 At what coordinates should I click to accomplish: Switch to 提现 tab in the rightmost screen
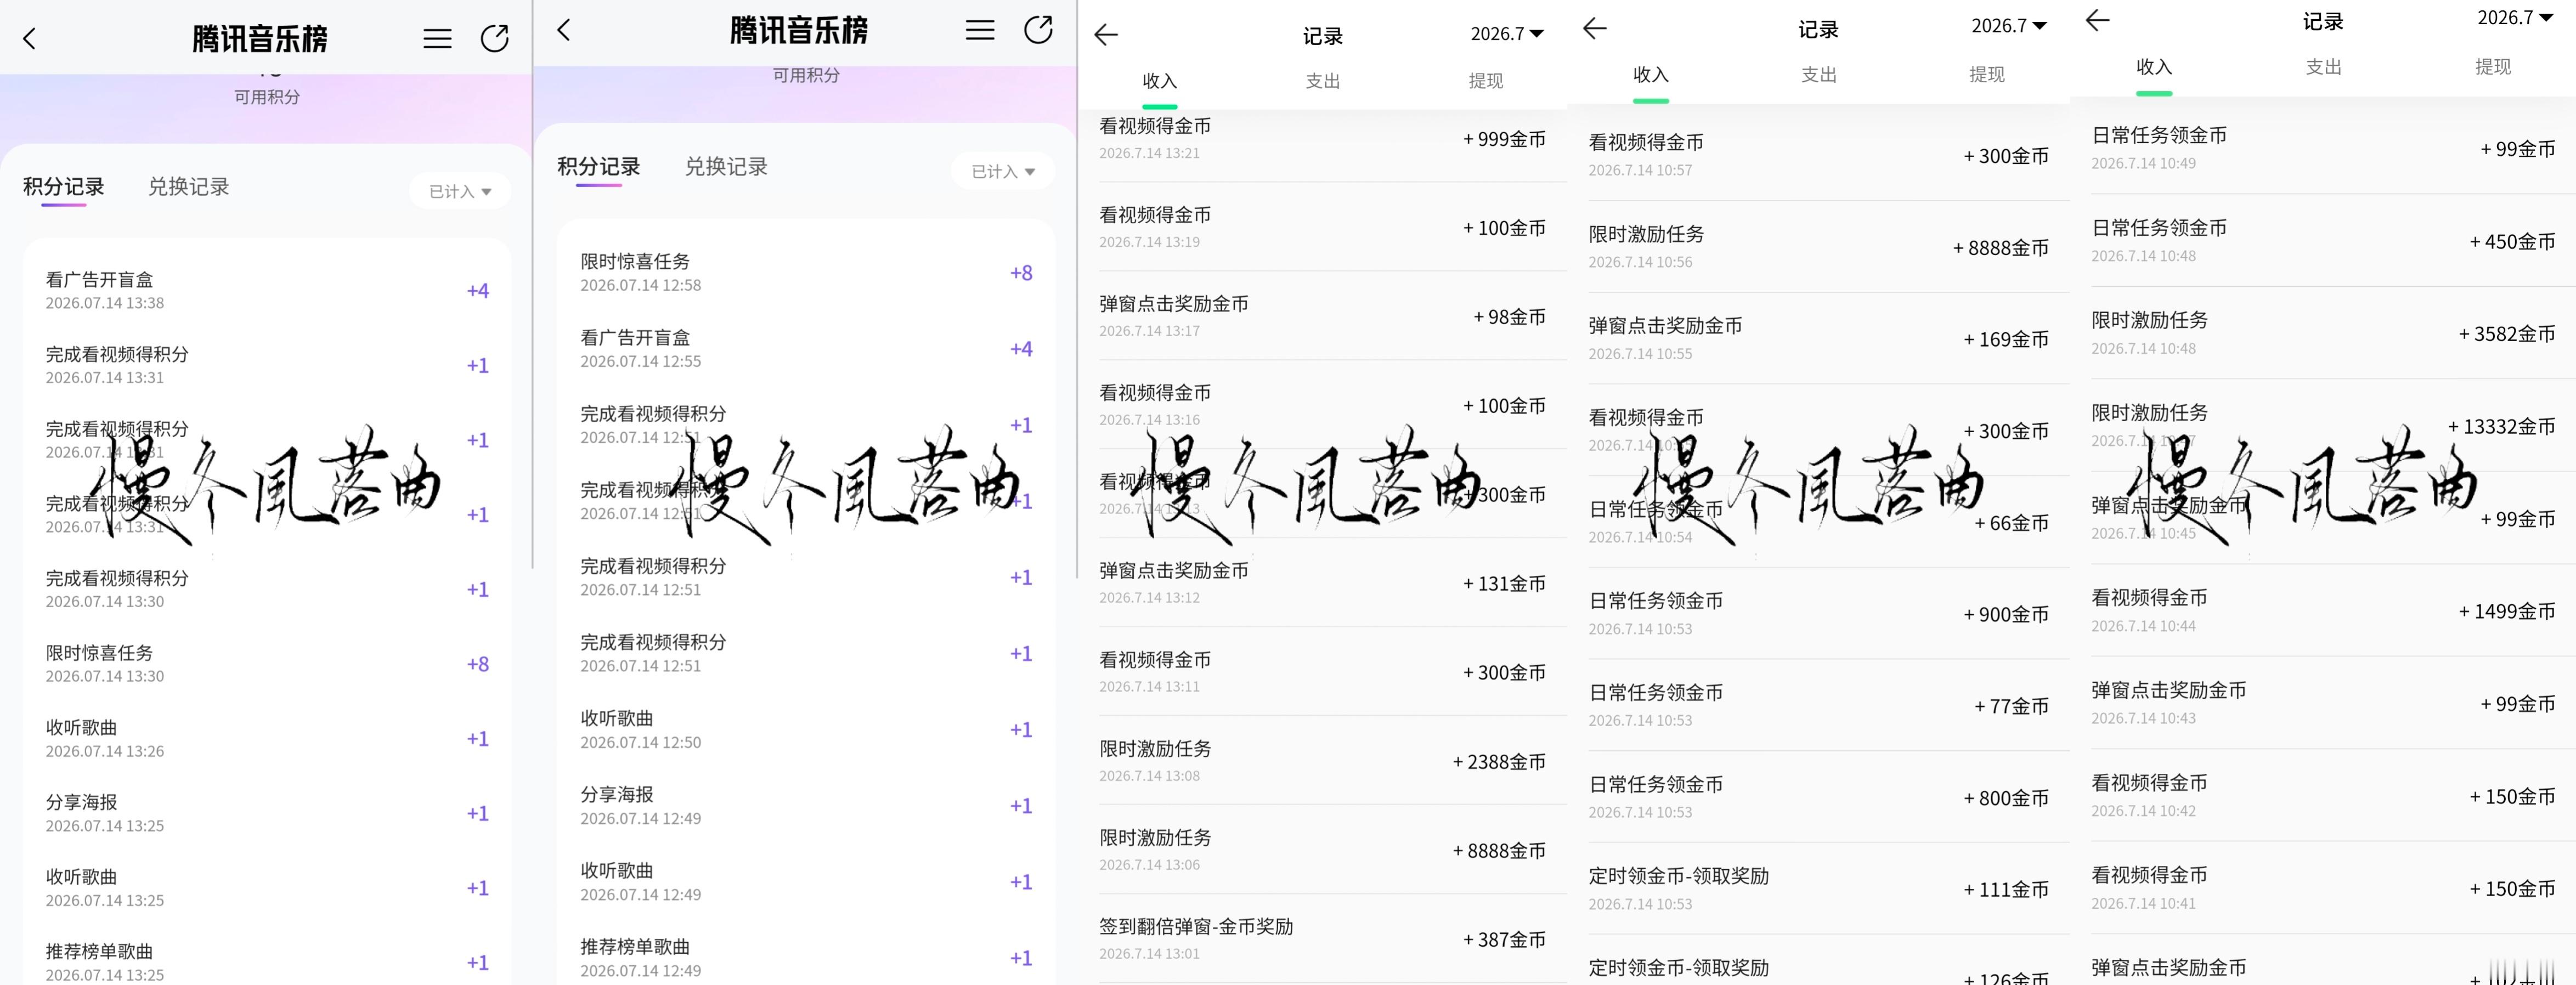click(x=2493, y=67)
